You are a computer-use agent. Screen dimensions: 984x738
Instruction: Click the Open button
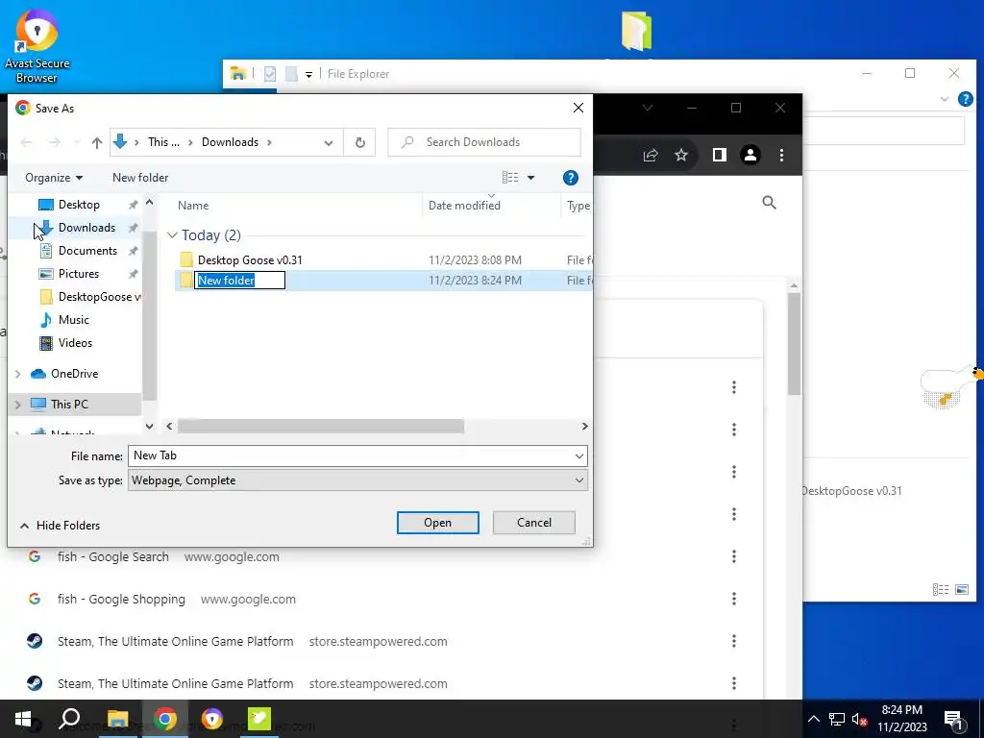pyautogui.click(x=437, y=523)
